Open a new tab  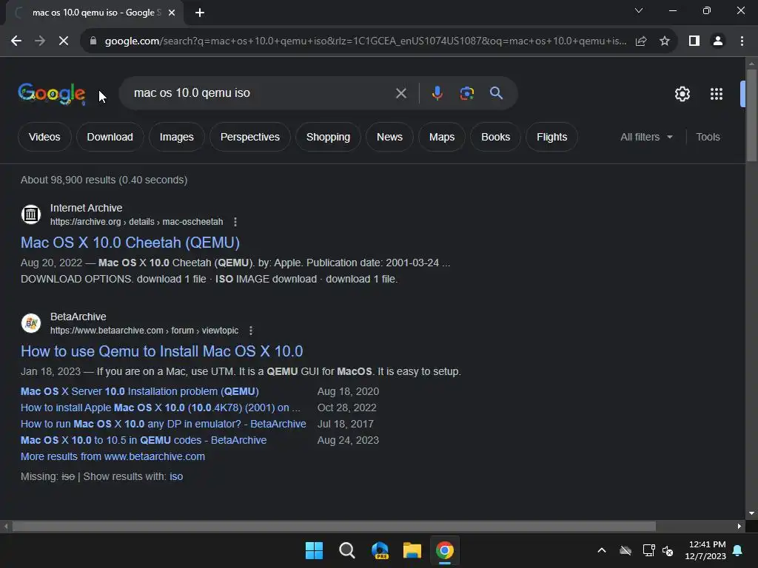(200, 13)
